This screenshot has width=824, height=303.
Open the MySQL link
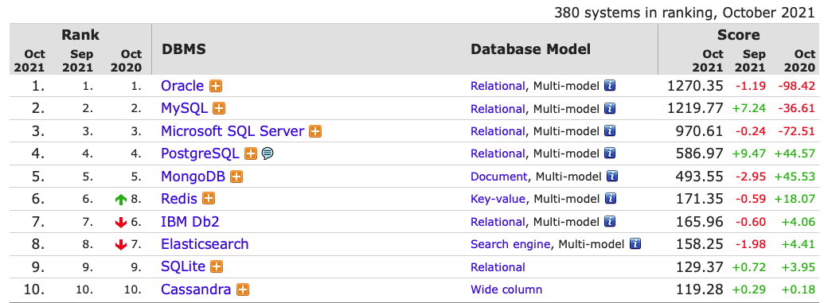click(184, 109)
